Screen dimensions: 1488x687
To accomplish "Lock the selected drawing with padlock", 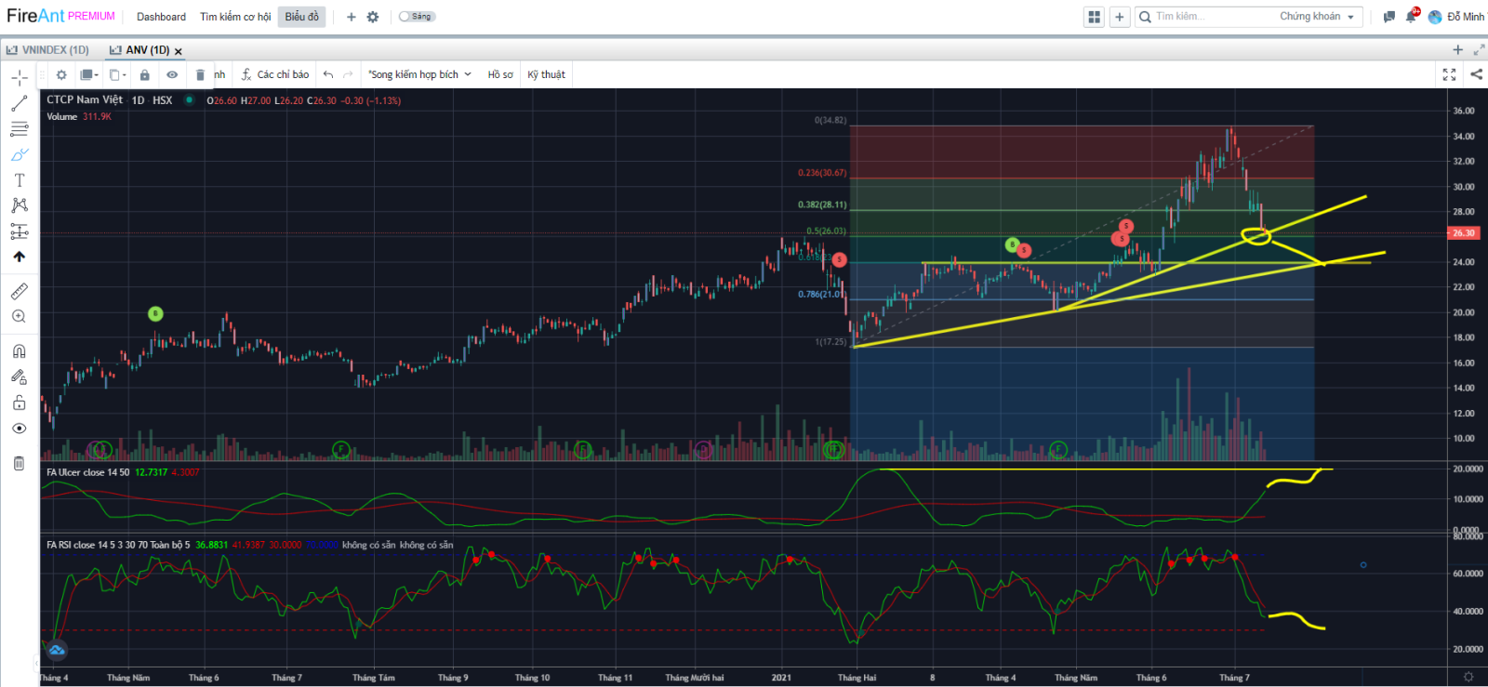I will (x=144, y=74).
